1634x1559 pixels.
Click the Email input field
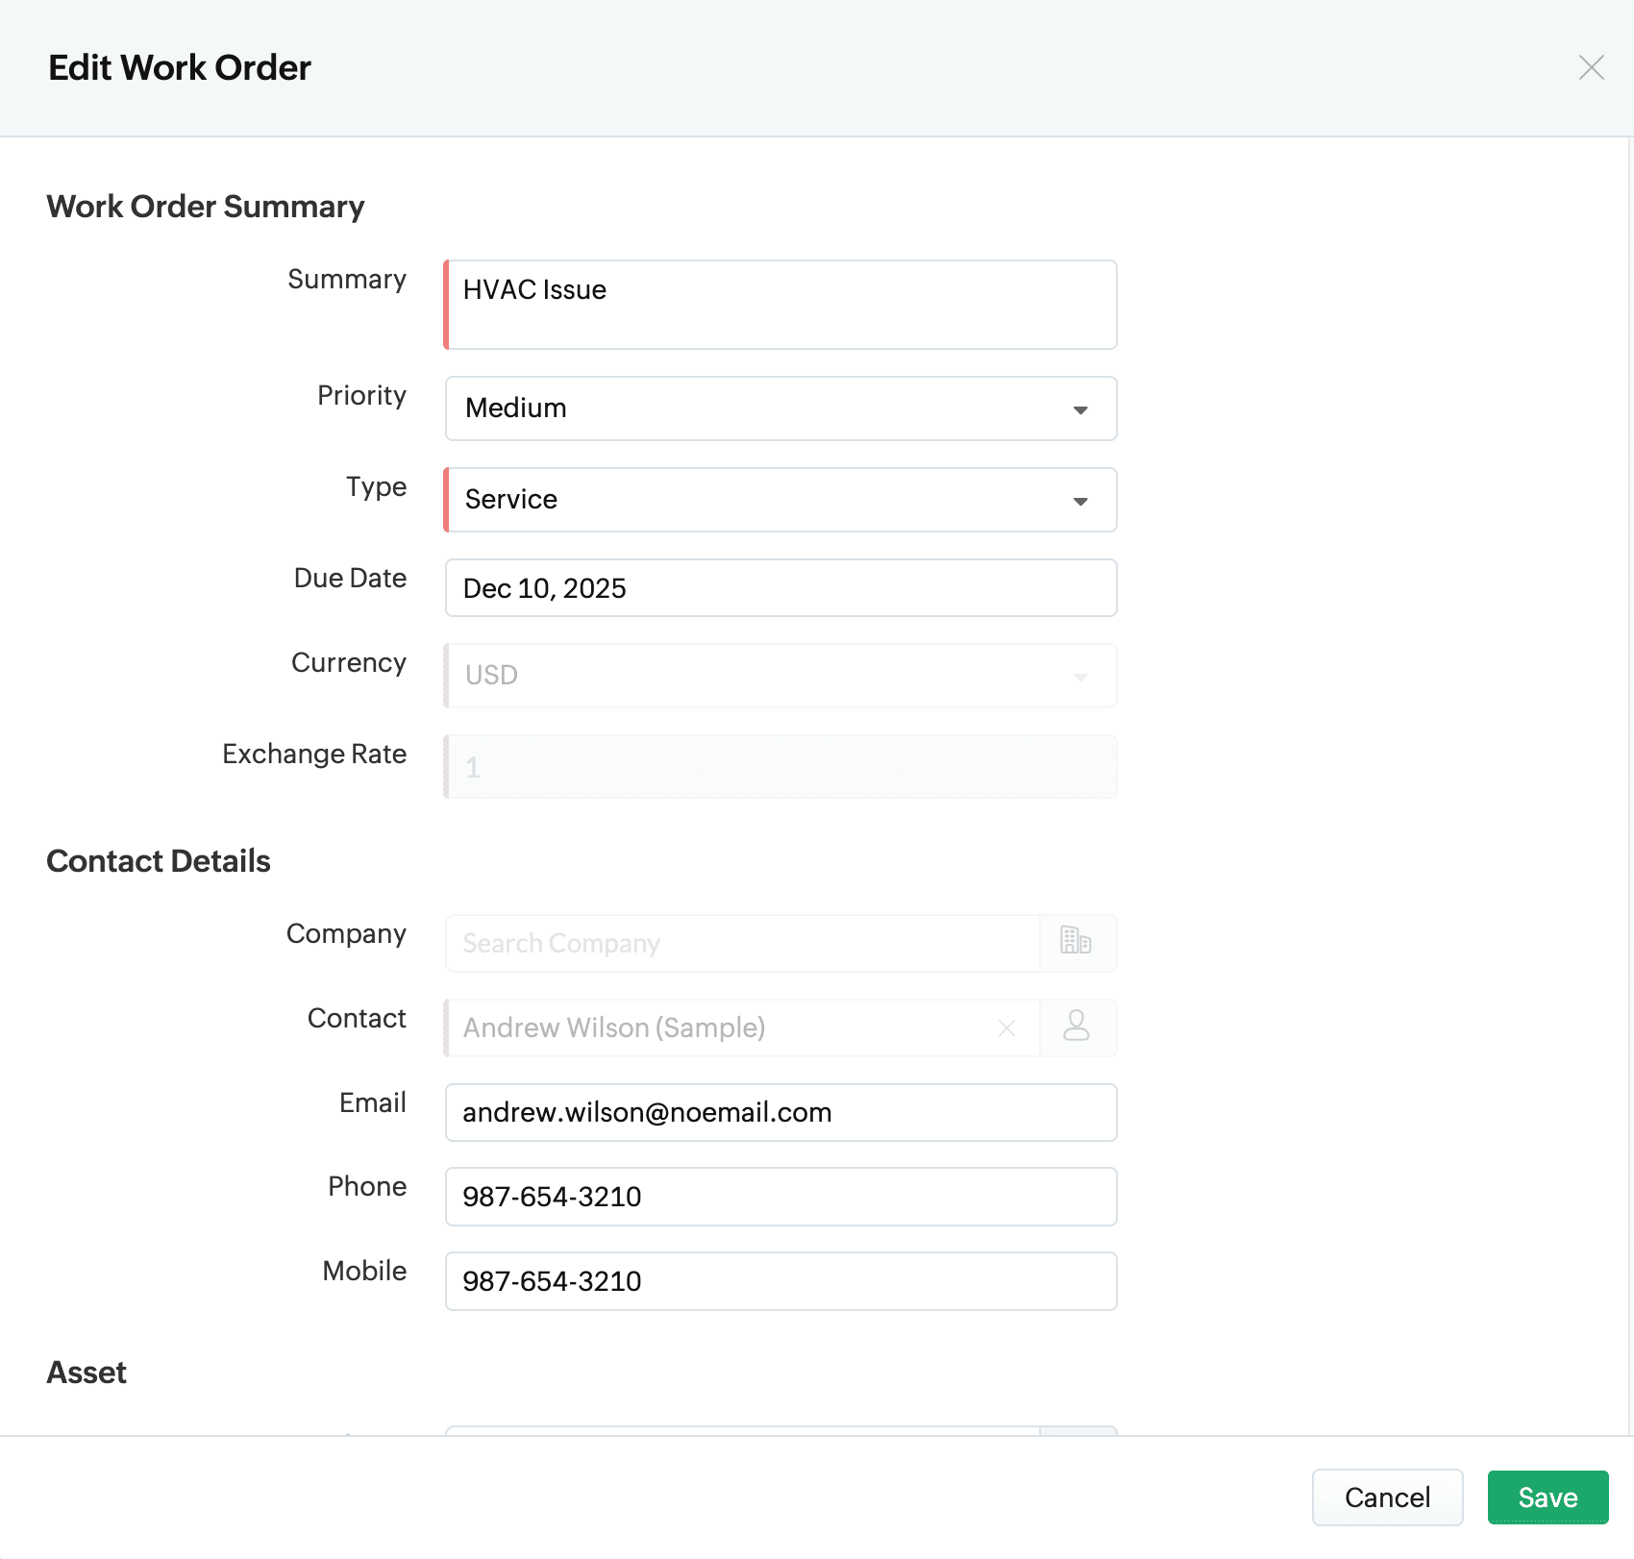pyautogui.click(x=780, y=1112)
